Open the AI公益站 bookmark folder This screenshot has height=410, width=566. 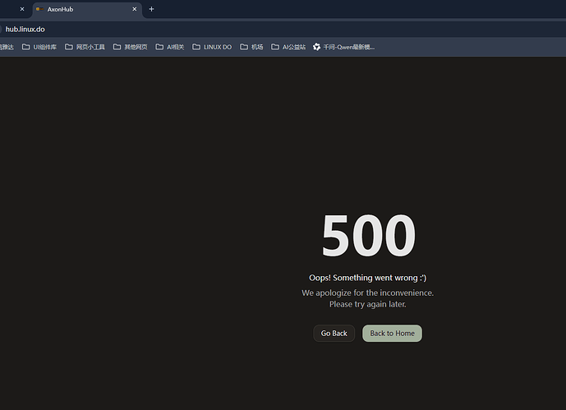[x=288, y=47]
